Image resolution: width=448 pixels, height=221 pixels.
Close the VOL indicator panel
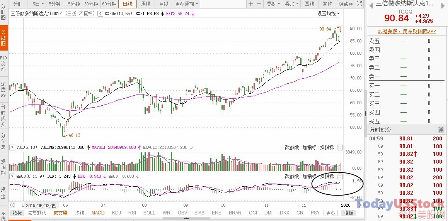340,147
